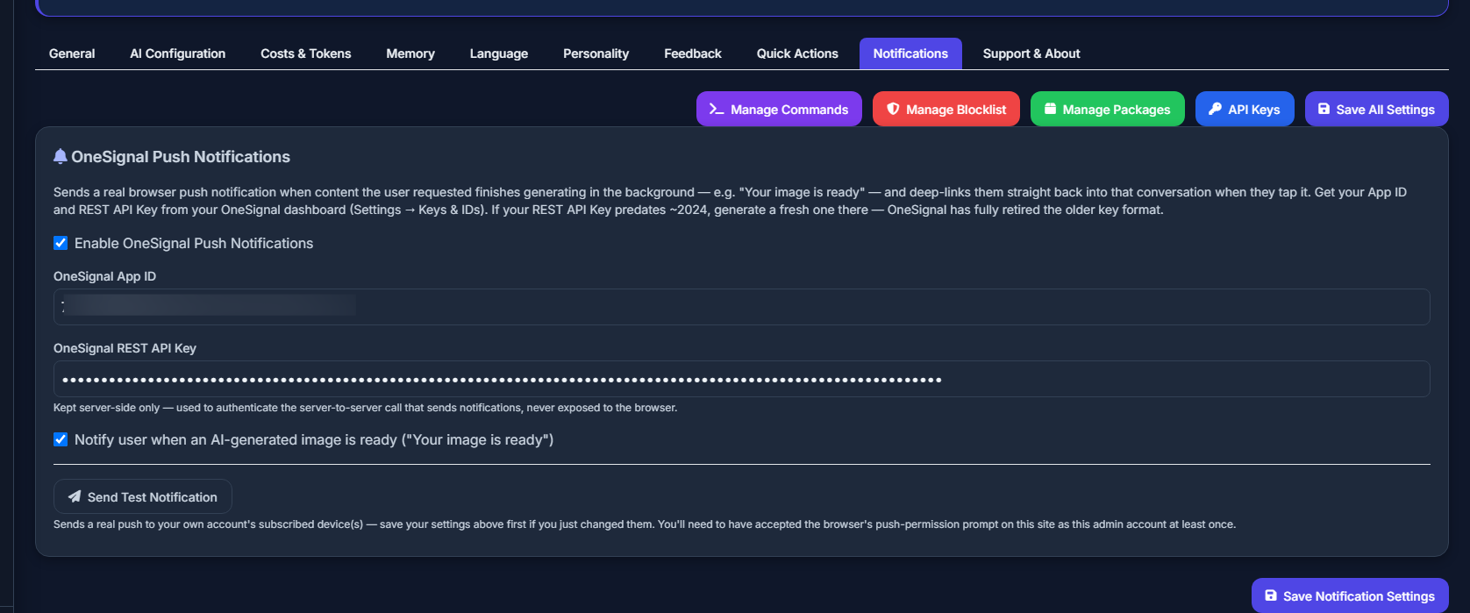Open the General settings tab
This screenshot has width=1470, height=613.
coord(72,53)
